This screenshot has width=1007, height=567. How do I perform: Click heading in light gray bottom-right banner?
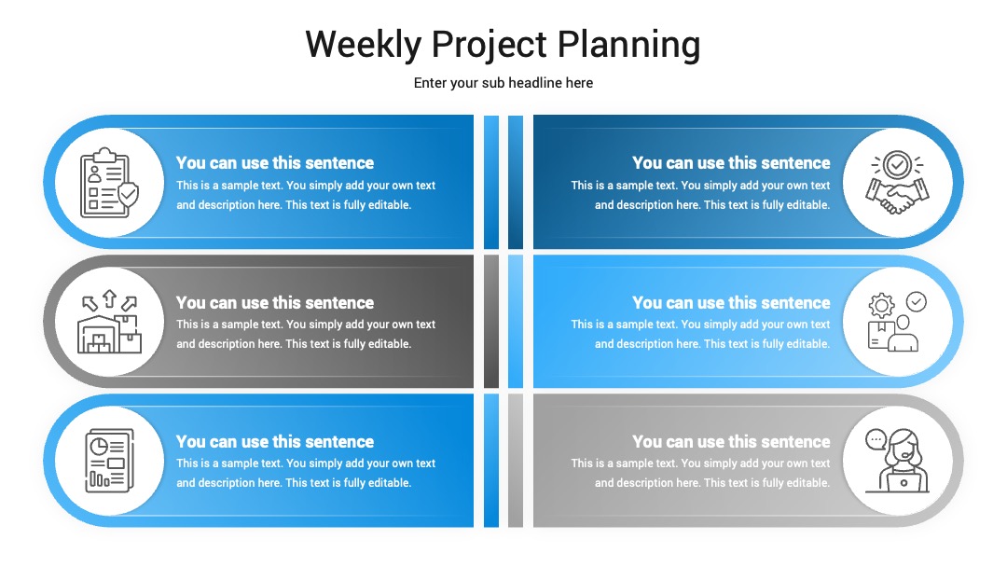coord(731,442)
